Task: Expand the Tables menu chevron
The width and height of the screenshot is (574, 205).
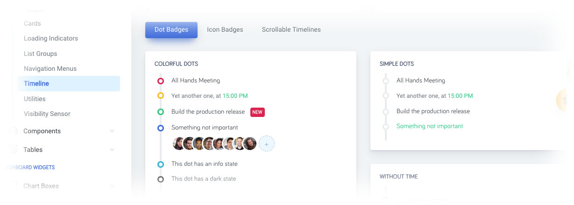Action: pyautogui.click(x=112, y=150)
